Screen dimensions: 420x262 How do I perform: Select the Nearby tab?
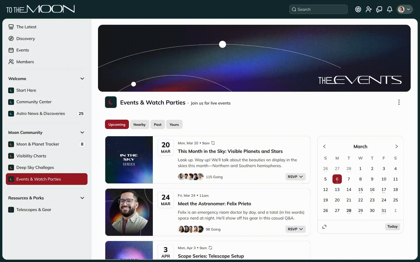tap(139, 125)
